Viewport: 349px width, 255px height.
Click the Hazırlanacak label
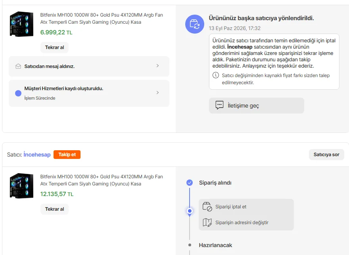[215, 245]
